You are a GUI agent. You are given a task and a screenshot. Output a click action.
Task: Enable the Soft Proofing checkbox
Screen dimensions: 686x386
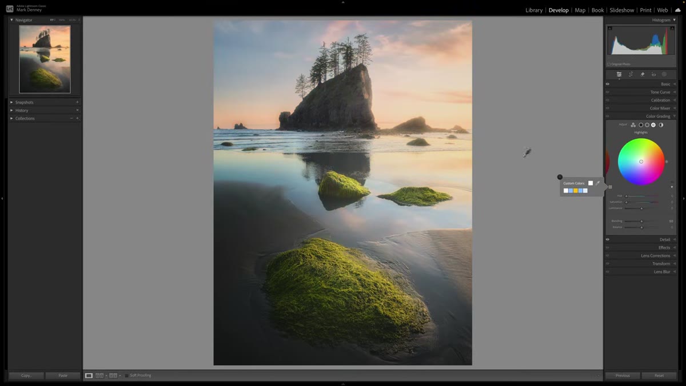(x=127, y=376)
